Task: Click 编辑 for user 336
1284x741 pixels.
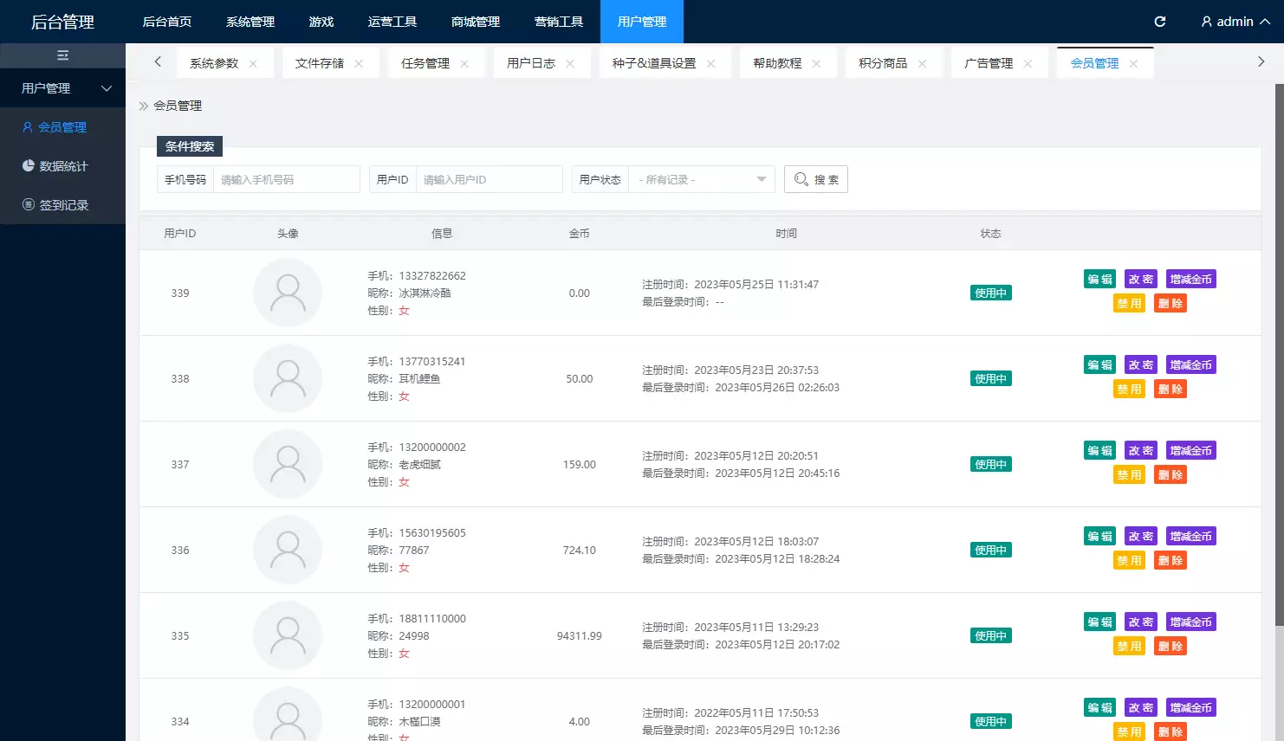Action: pos(1099,536)
